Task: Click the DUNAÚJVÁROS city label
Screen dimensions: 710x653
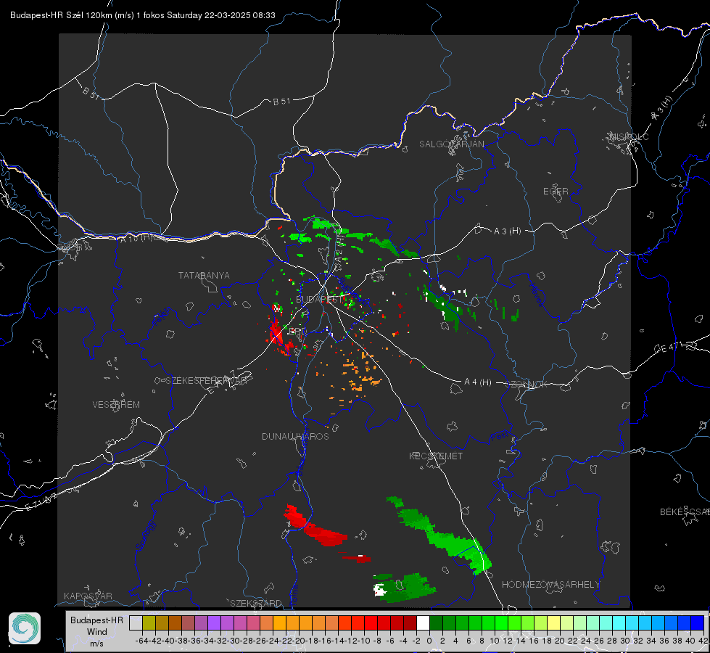Action: click(x=295, y=436)
